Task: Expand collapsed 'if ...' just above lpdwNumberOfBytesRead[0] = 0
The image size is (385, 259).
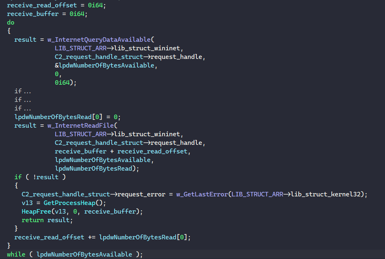Action: pyautogui.click(x=23, y=108)
